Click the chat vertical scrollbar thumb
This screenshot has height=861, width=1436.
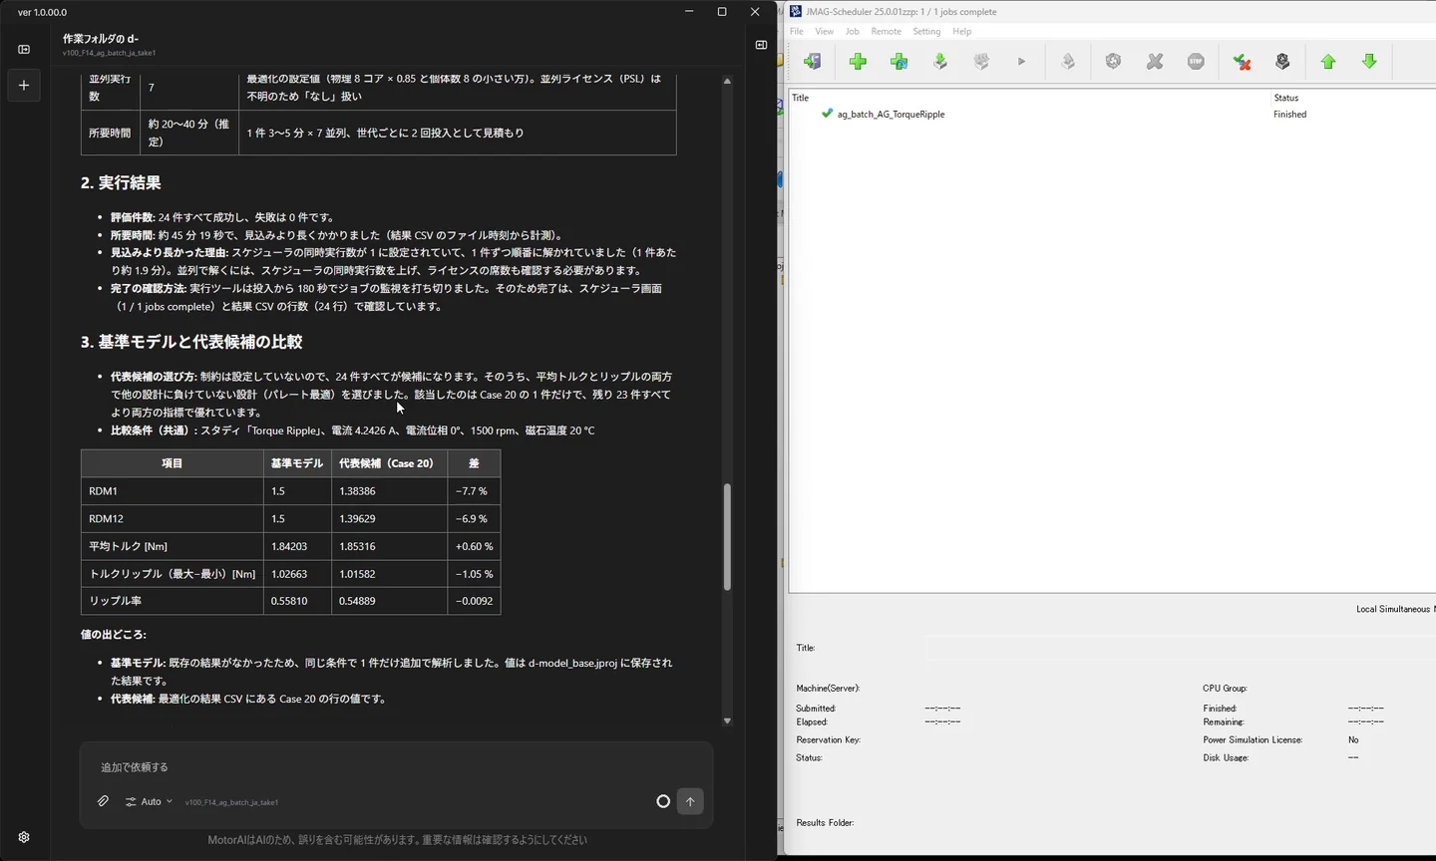(727, 536)
